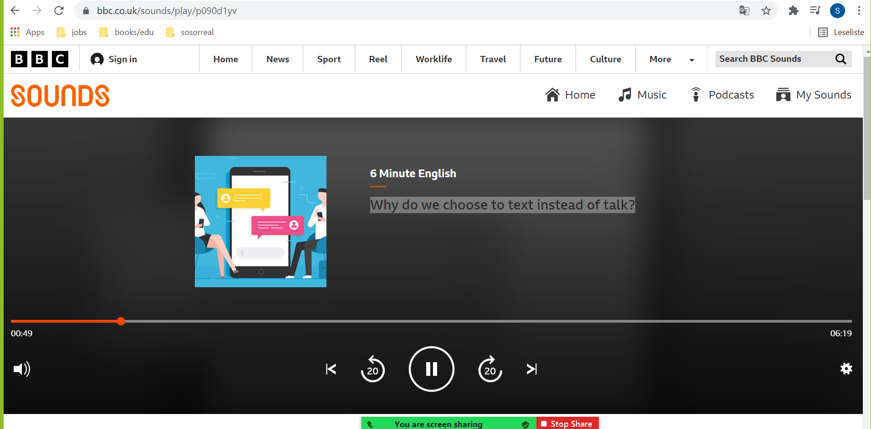Image resolution: width=871 pixels, height=429 pixels.
Task: Skip forward 20 seconds
Action: click(x=490, y=369)
